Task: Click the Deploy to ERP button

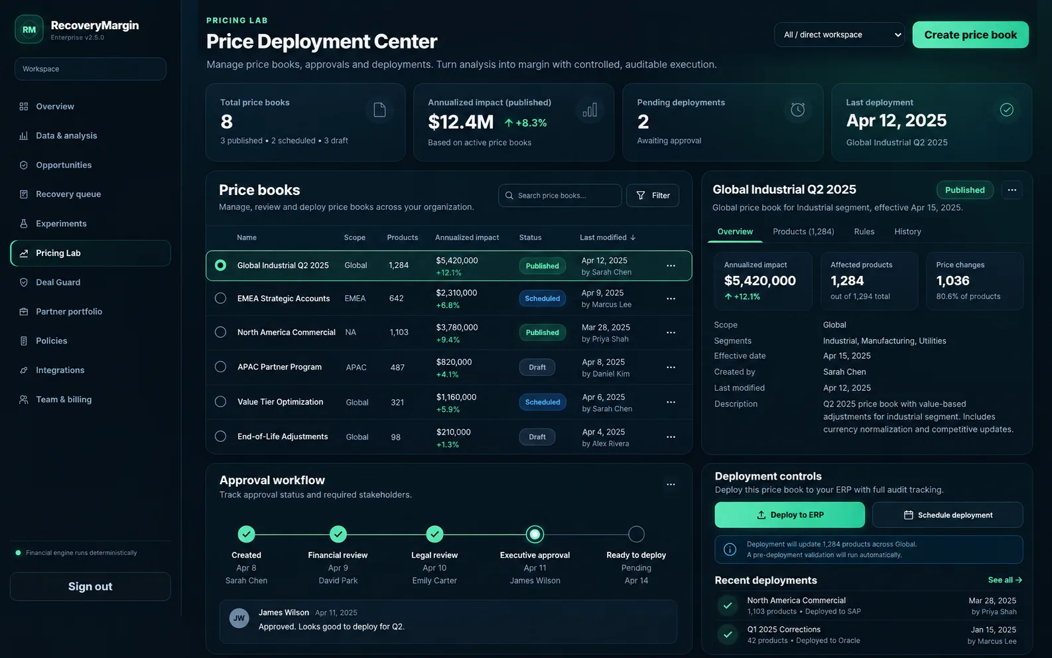Action: click(x=789, y=515)
